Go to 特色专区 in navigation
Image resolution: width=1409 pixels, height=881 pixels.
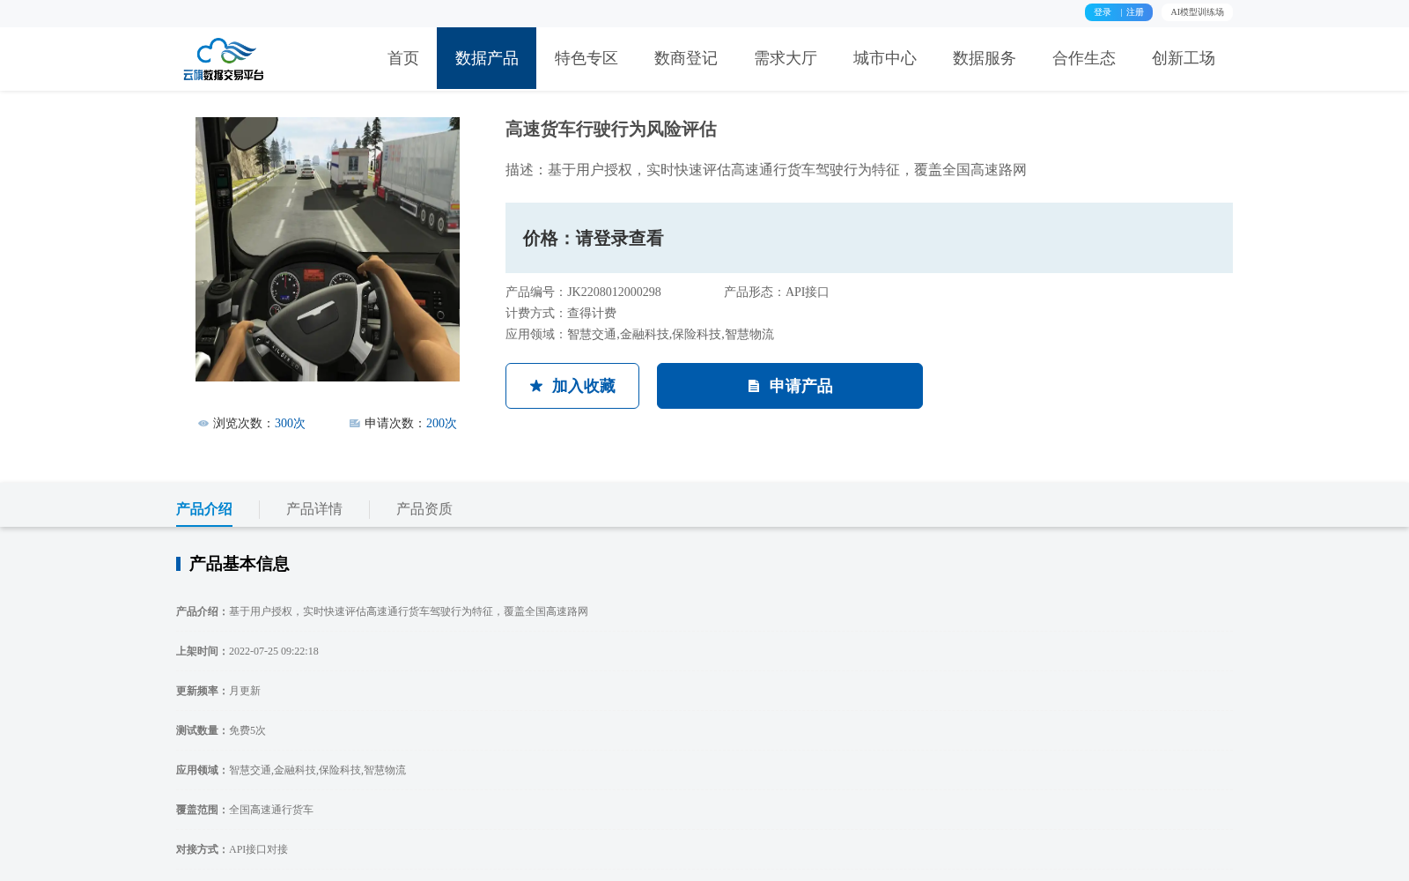(x=586, y=58)
